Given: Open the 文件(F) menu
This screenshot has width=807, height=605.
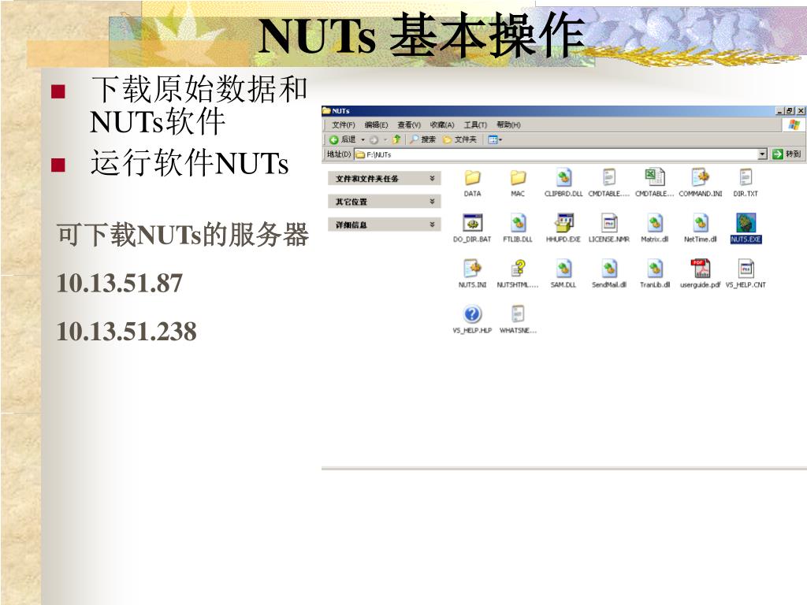Looking at the screenshot, I should coord(344,125).
